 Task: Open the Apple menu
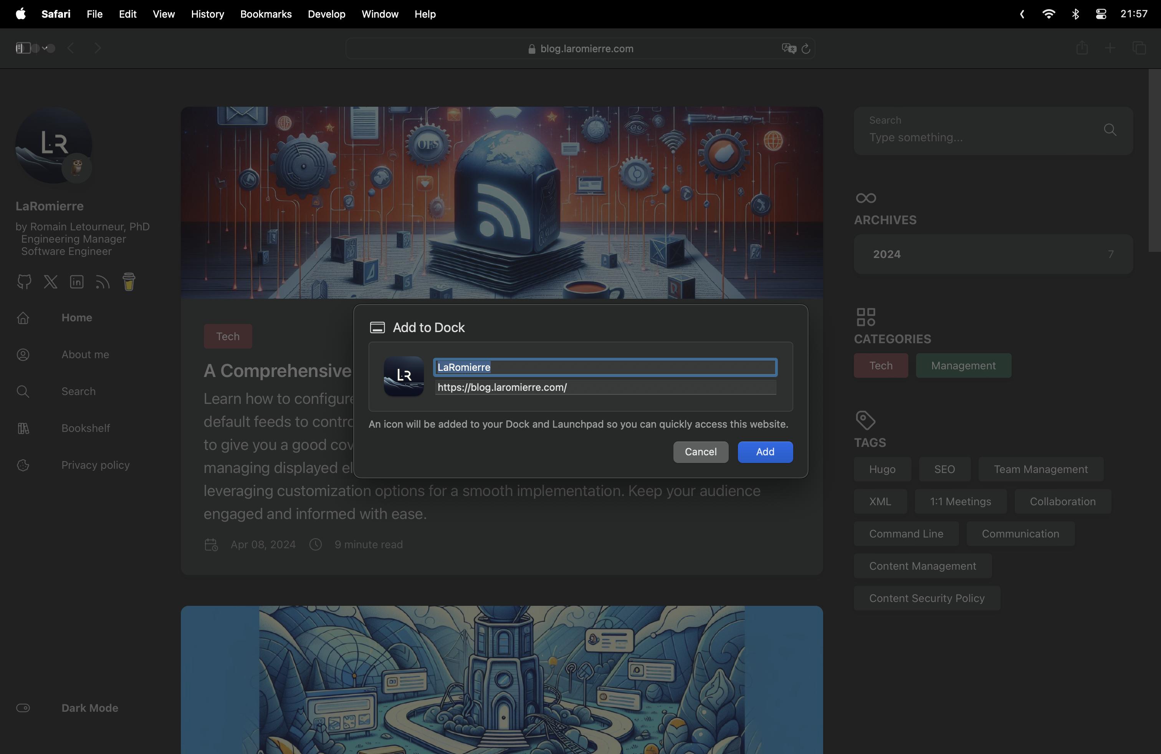(20, 14)
